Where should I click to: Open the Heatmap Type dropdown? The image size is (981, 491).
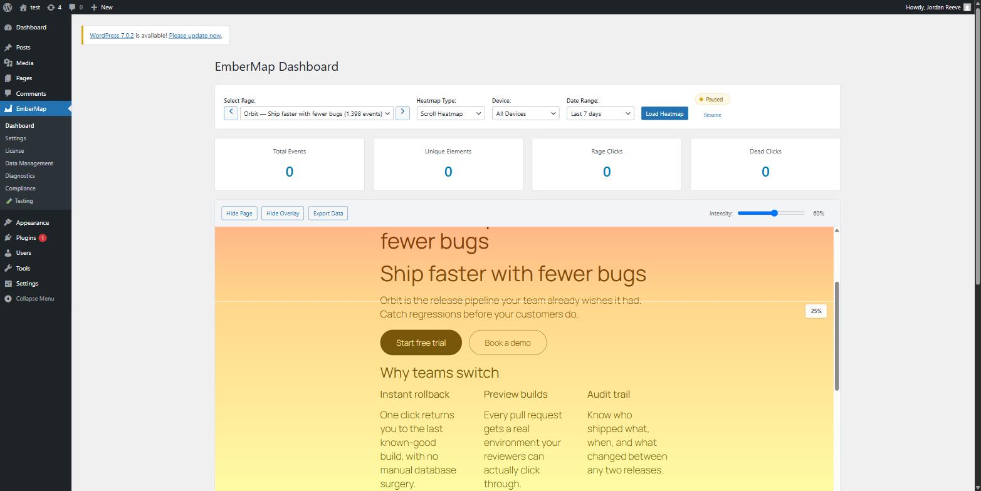coord(450,113)
